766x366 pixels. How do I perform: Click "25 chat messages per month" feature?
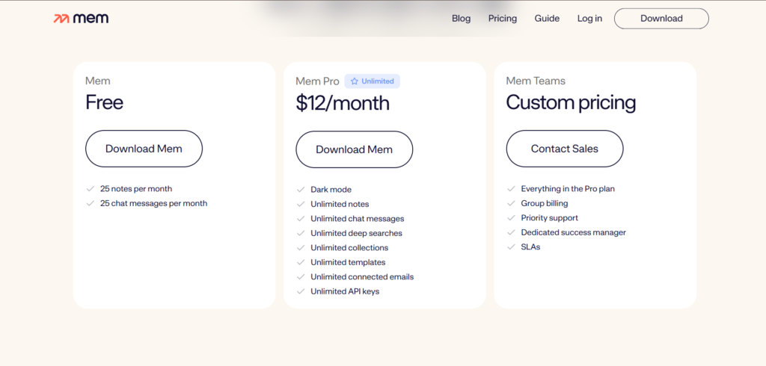point(154,203)
